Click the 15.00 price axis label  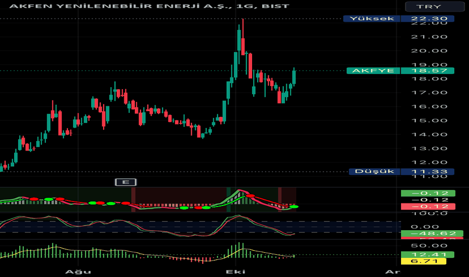[x=429, y=121]
